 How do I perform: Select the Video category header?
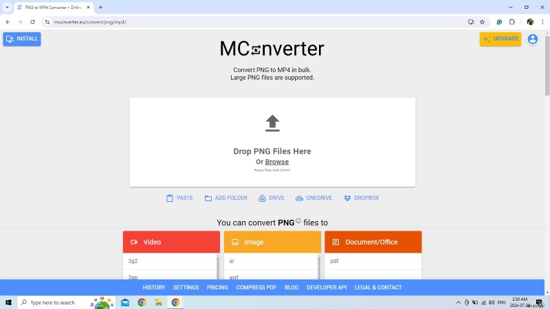click(171, 242)
